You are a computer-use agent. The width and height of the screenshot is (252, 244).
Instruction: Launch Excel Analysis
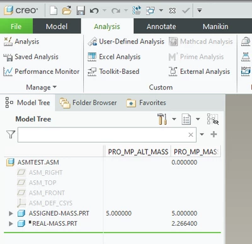114,57
